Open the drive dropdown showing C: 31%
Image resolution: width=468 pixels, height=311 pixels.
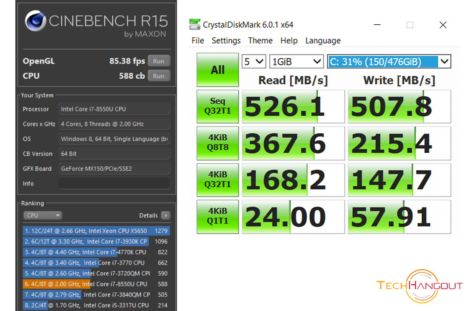(389, 62)
